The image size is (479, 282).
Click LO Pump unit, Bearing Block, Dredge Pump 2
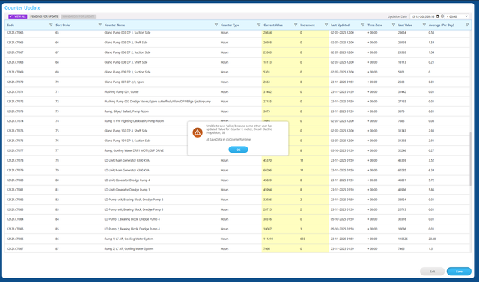(x=134, y=200)
